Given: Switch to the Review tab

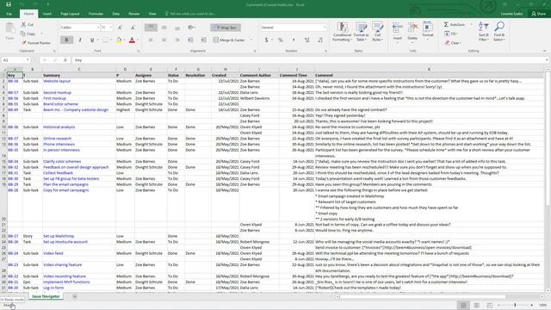Looking at the screenshot, I should tap(134, 14).
